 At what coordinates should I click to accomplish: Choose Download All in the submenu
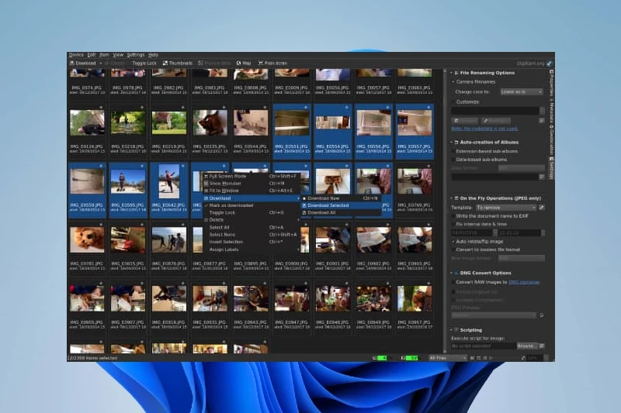coord(341,212)
